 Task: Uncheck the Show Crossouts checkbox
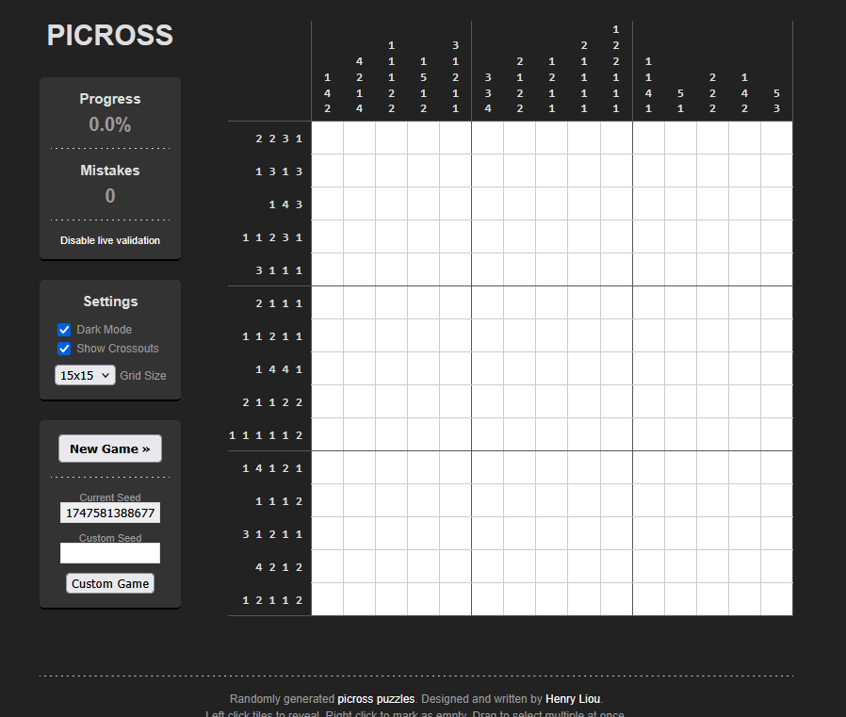[x=64, y=349]
